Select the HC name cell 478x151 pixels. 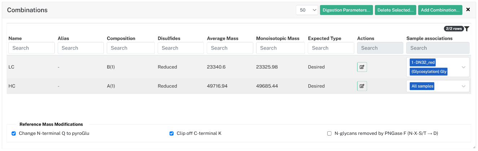[12, 86]
